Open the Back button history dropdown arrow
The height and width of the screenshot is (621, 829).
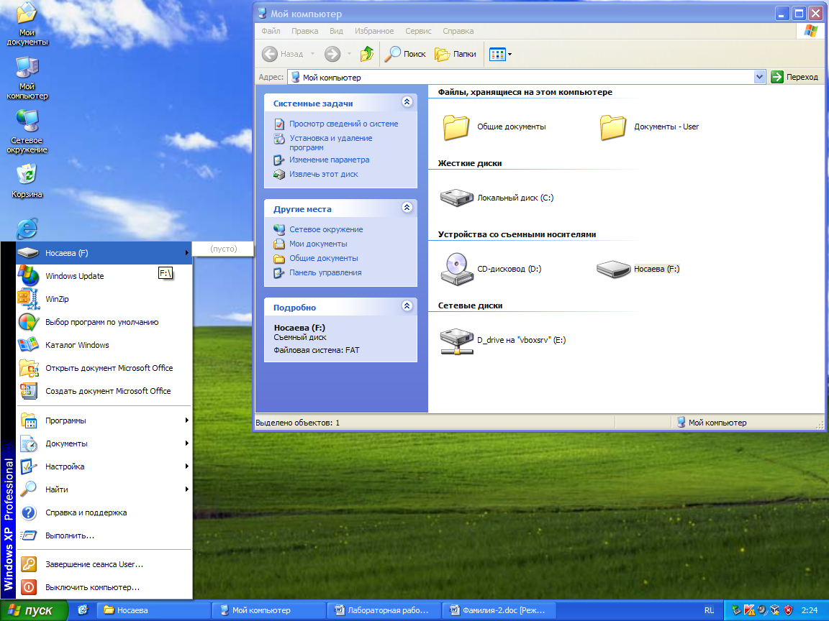pyautogui.click(x=312, y=54)
